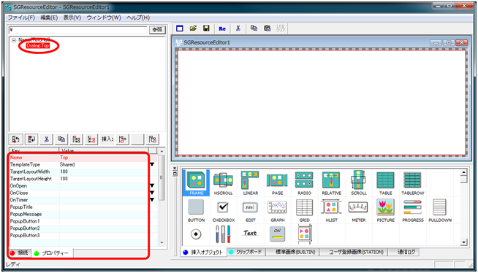Click the 参照 browse button
Screen dimensions: 478x273
(157, 30)
